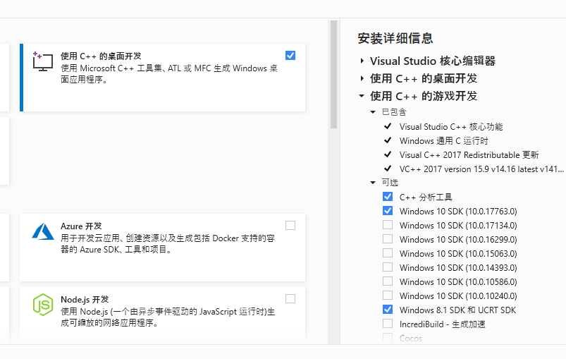Click the Azure 开发 logo icon

tap(42, 231)
